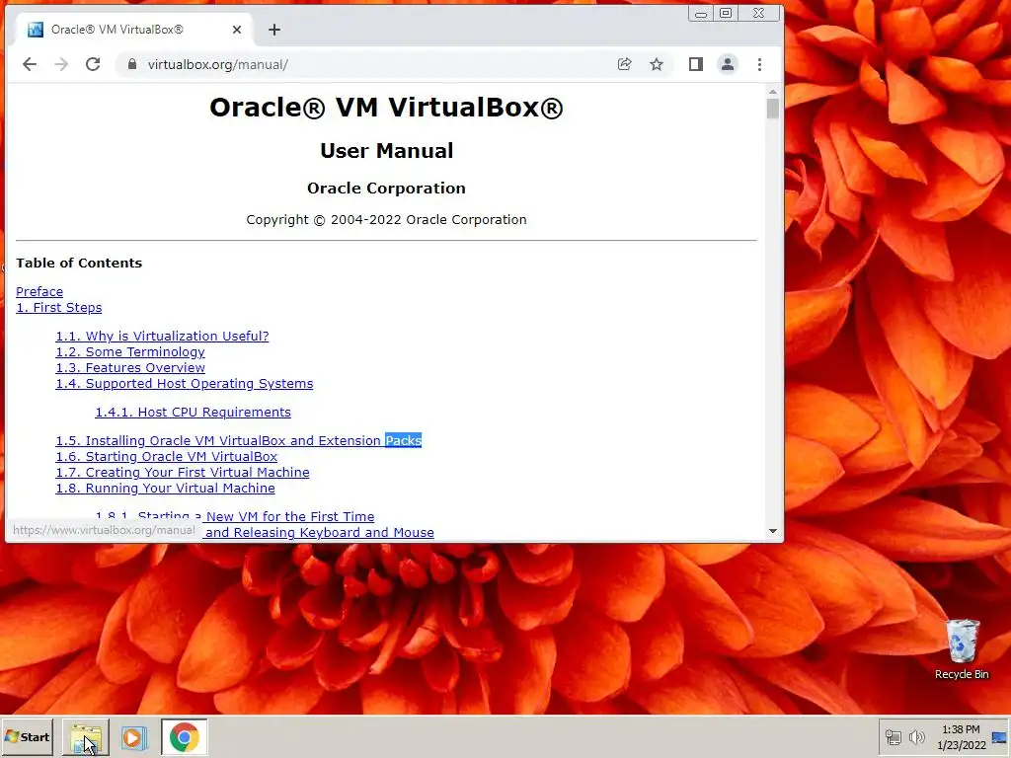
Task: Open the Chrome profile avatar
Action: coord(728,64)
